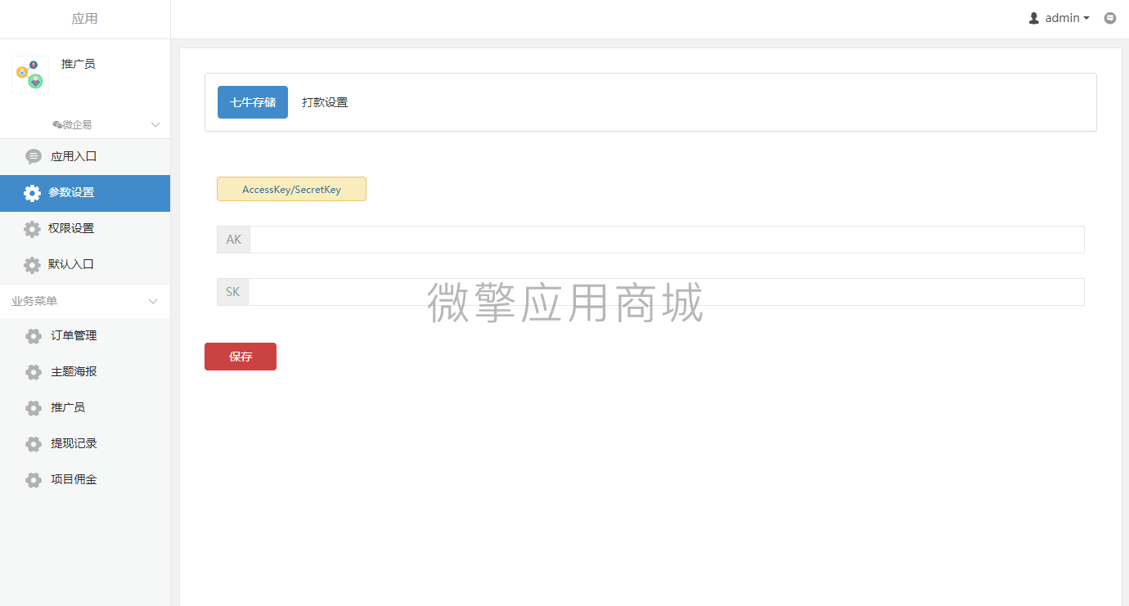Open 提现记录 page
The image size is (1129, 606).
[x=85, y=444]
